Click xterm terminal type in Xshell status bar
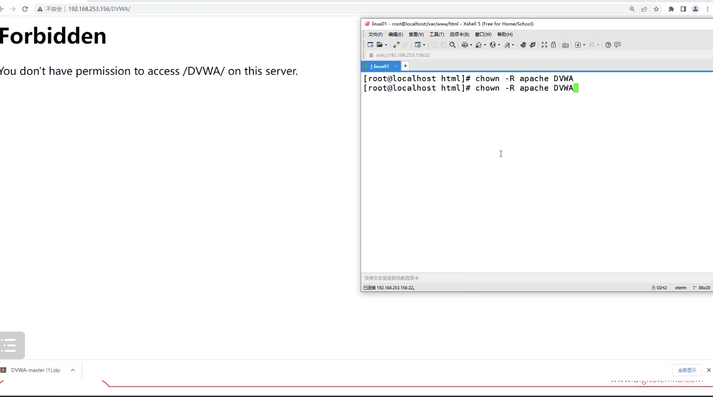713x397 pixels. [x=681, y=288]
